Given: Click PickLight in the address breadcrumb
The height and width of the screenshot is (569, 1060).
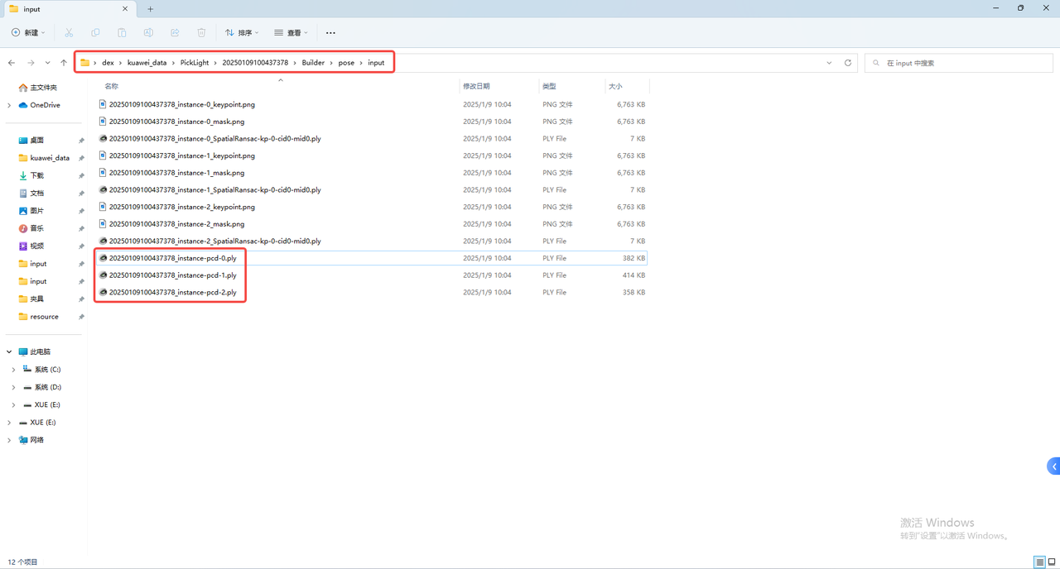Looking at the screenshot, I should click(x=195, y=63).
